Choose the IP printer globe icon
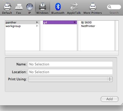The width and height of the screenshot is (123, 111). (30, 7)
